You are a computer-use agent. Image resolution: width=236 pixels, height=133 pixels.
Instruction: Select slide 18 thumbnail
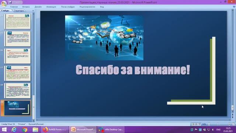17,91
